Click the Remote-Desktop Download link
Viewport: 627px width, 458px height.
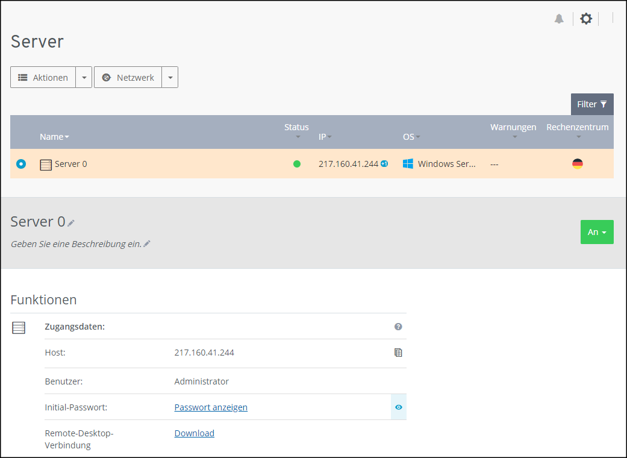click(x=194, y=433)
